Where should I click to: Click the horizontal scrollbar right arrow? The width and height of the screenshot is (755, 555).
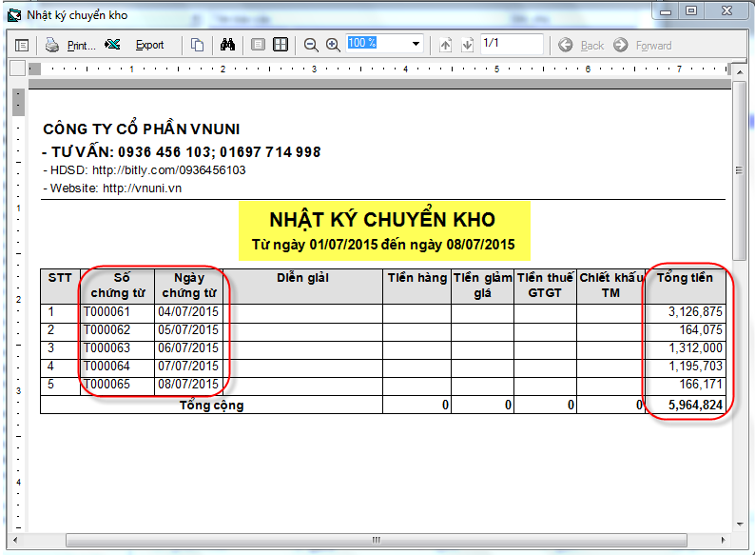click(x=725, y=541)
